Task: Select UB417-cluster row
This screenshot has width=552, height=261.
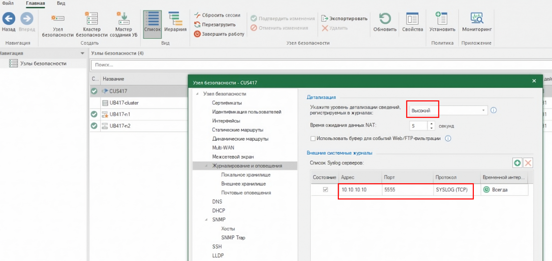Action: pos(139,103)
